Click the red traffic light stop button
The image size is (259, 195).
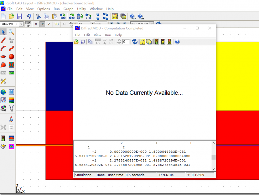click(x=169, y=42)
